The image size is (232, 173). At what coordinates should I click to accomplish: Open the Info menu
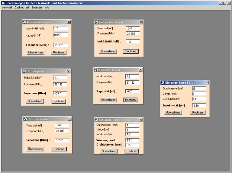click(47, 8)
